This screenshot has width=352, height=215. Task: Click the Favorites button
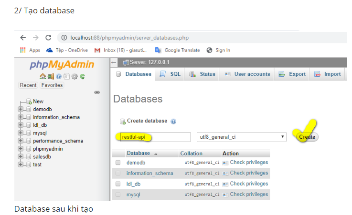(x=52, y=85)
